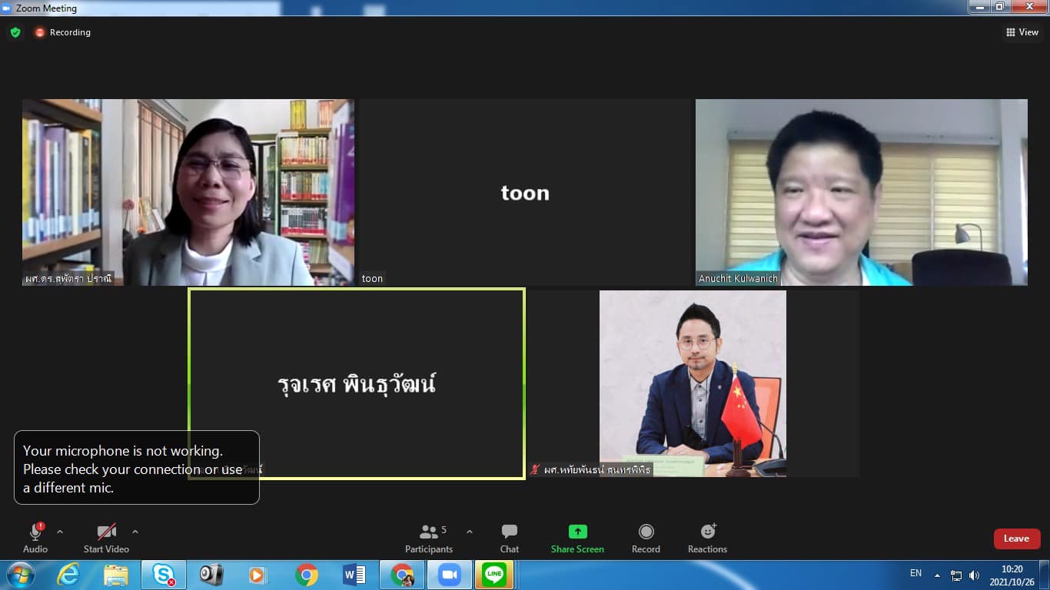Click the Share Screen icon

577,532
